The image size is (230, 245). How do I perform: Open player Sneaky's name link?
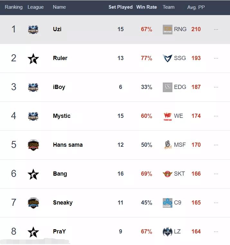tap(63, 203)
